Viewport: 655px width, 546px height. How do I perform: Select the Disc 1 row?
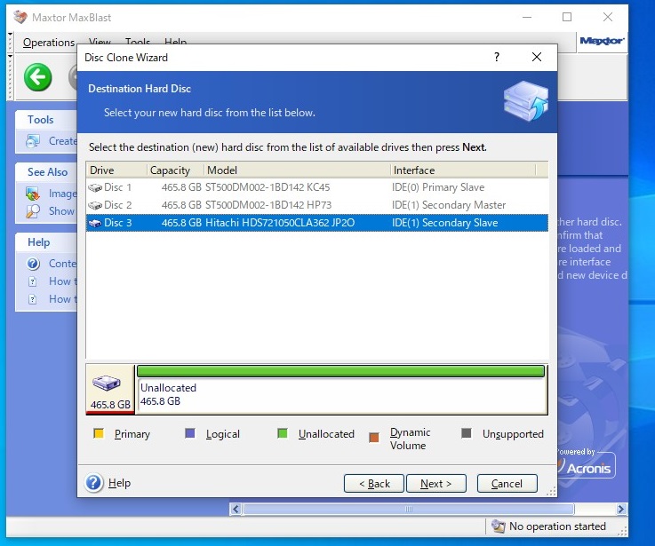click(x=317, y=187)
